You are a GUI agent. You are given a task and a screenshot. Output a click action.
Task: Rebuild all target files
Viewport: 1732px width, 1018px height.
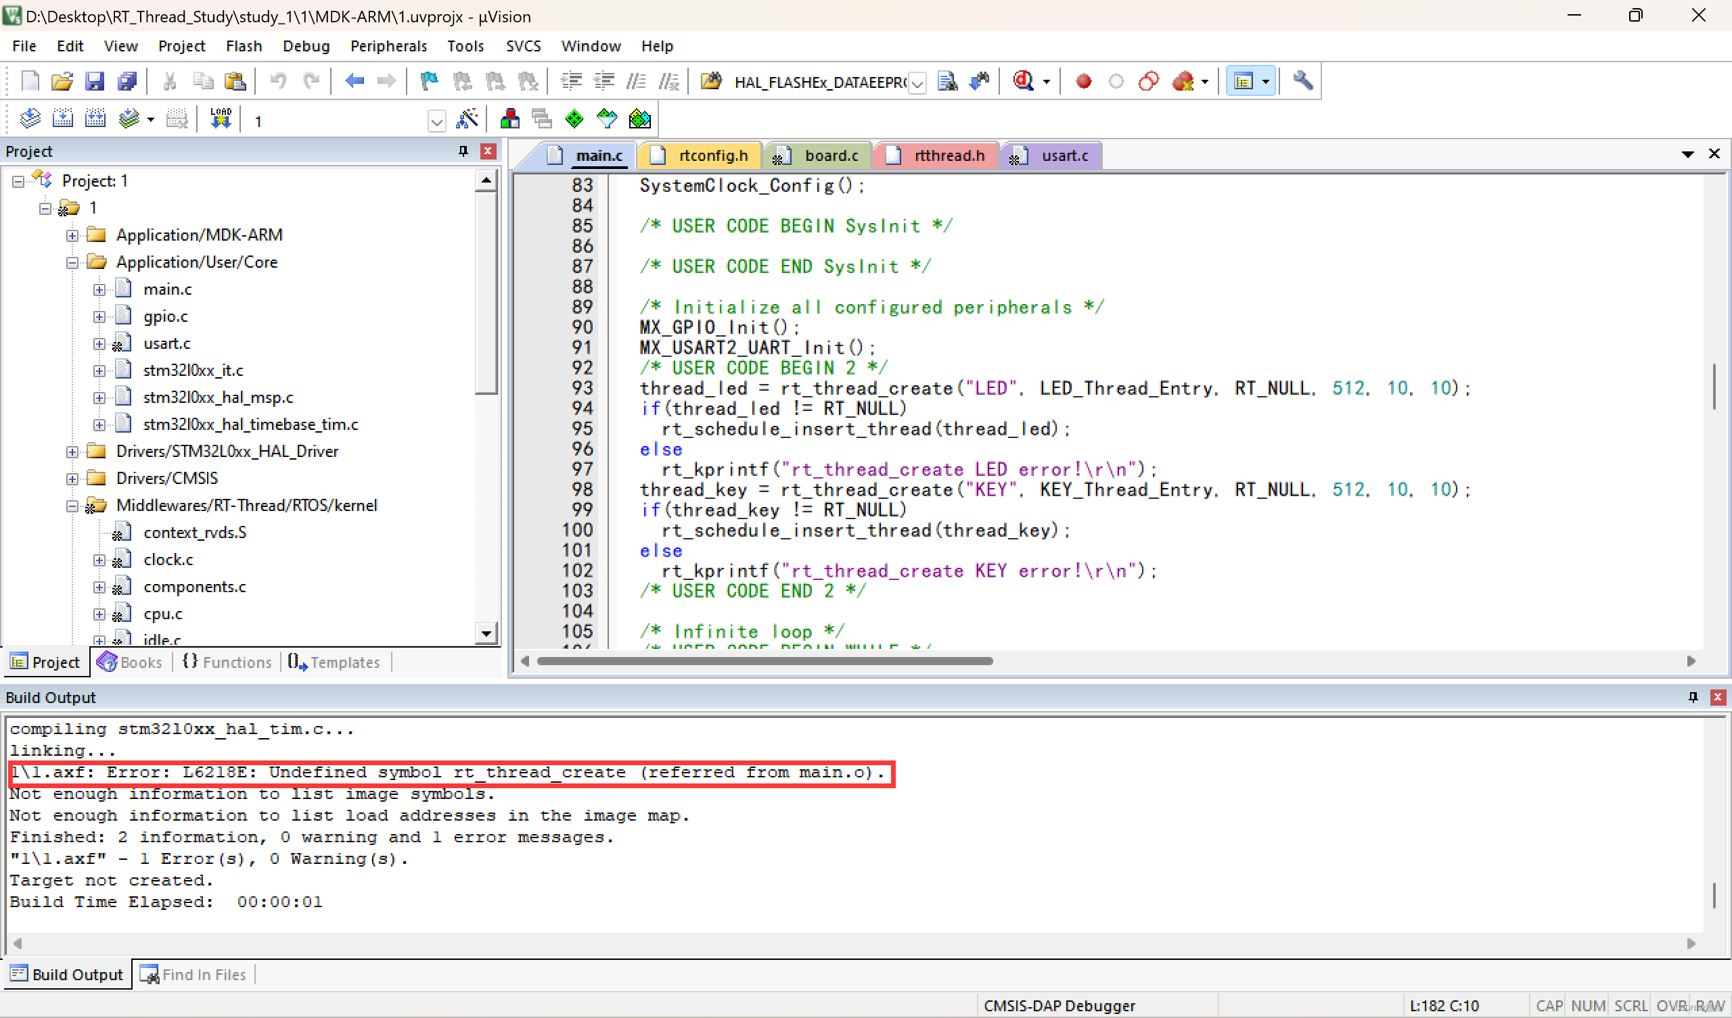(95, 118)
